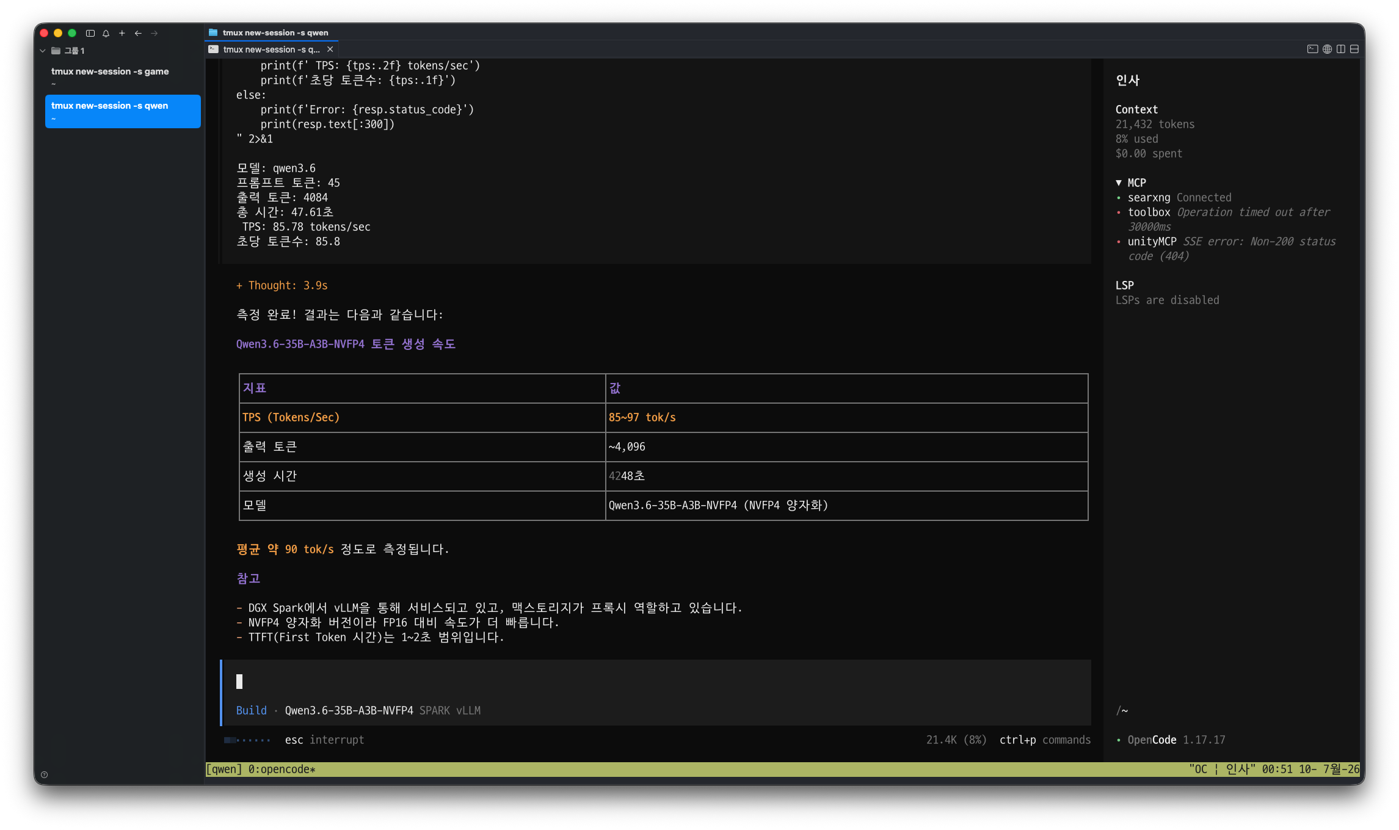
Task: Open a new terminal pane icon
Action: pyautogui.click(x=1312, y=49)
